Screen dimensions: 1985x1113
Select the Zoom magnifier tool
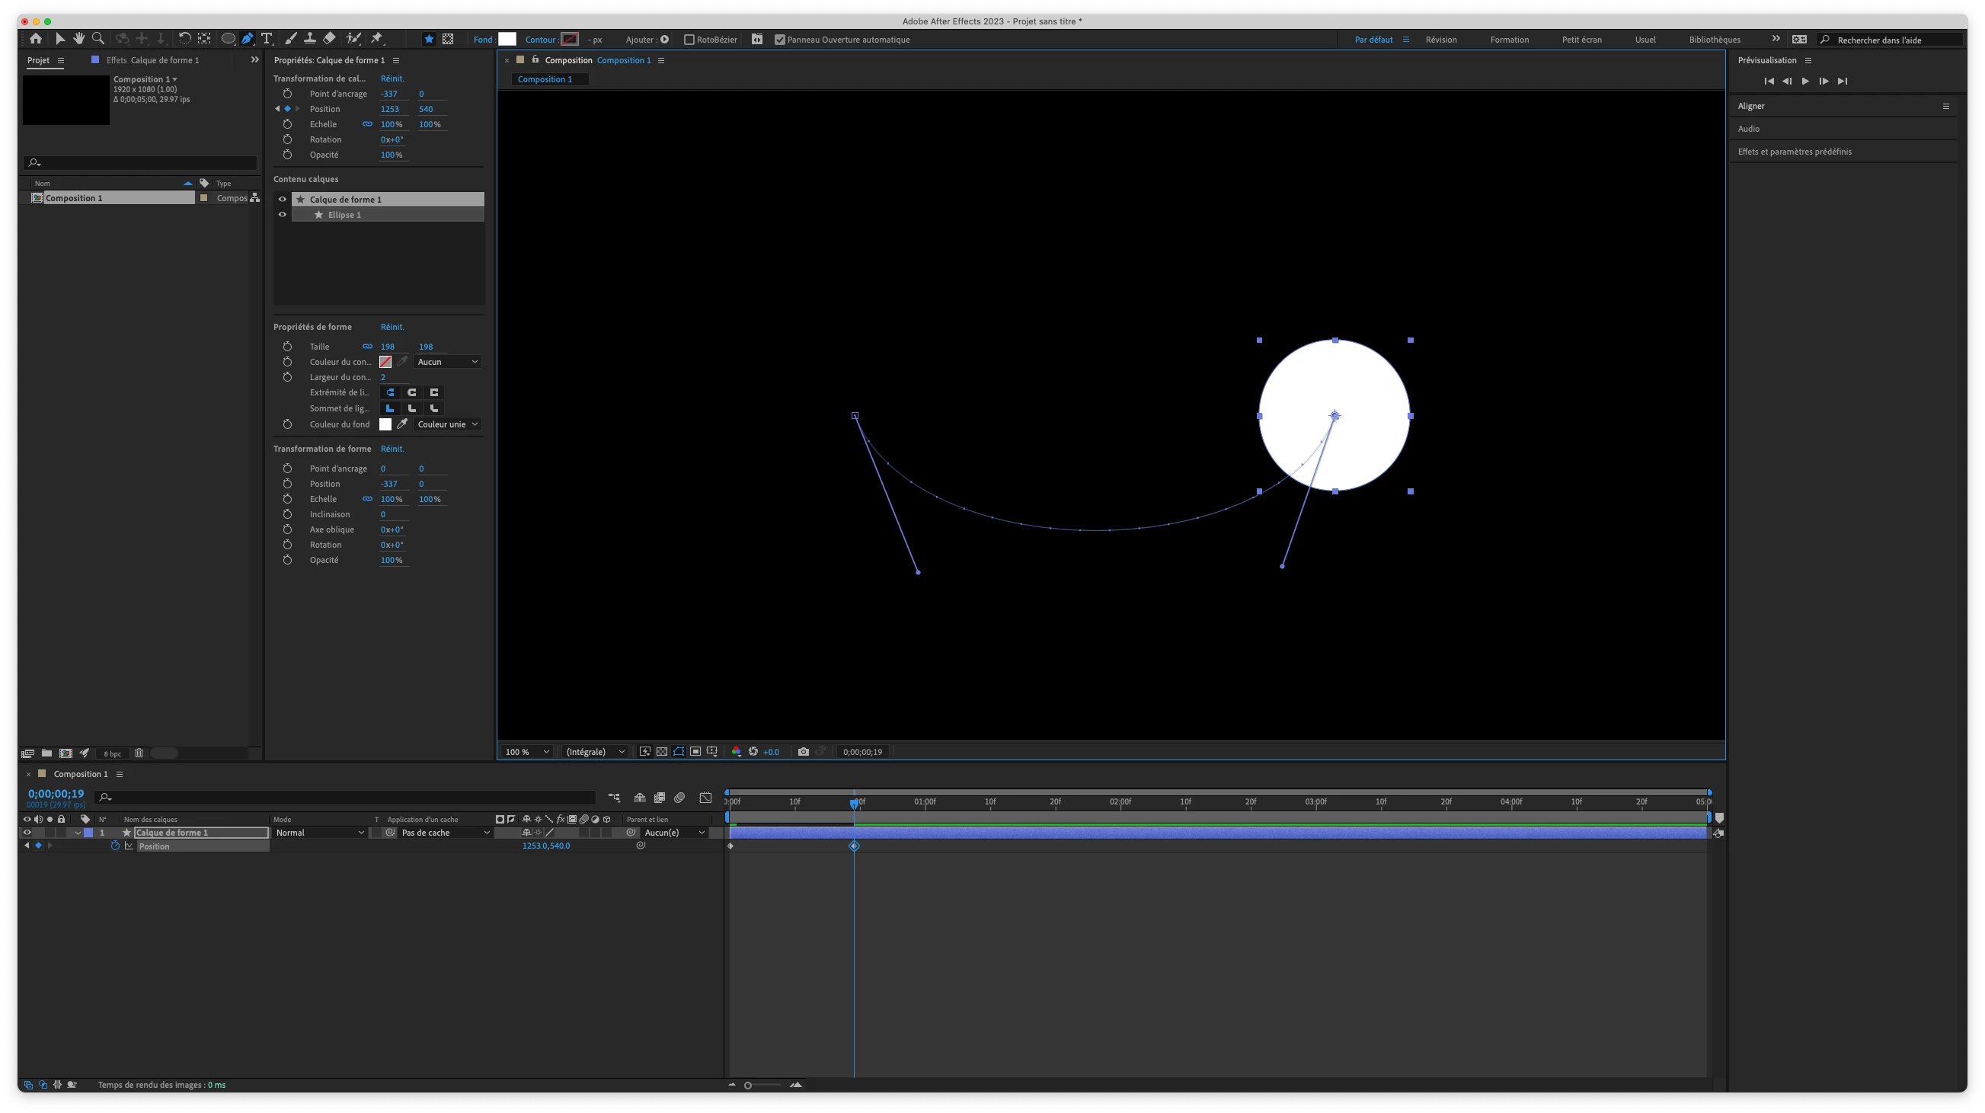(97, 39)
